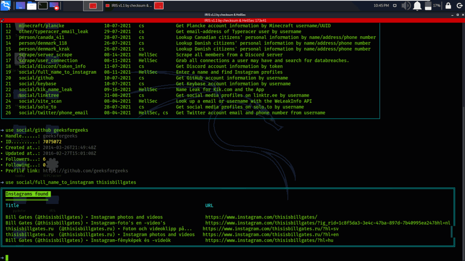Click module other/typeracer_email_leak
The image size is (465, 261).
tap(53, 32)
